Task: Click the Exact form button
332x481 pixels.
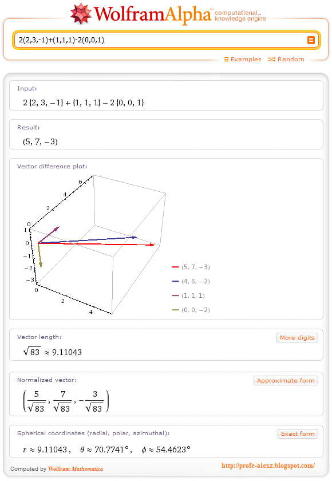Action: pyautogui.click(x=298, y=433)
